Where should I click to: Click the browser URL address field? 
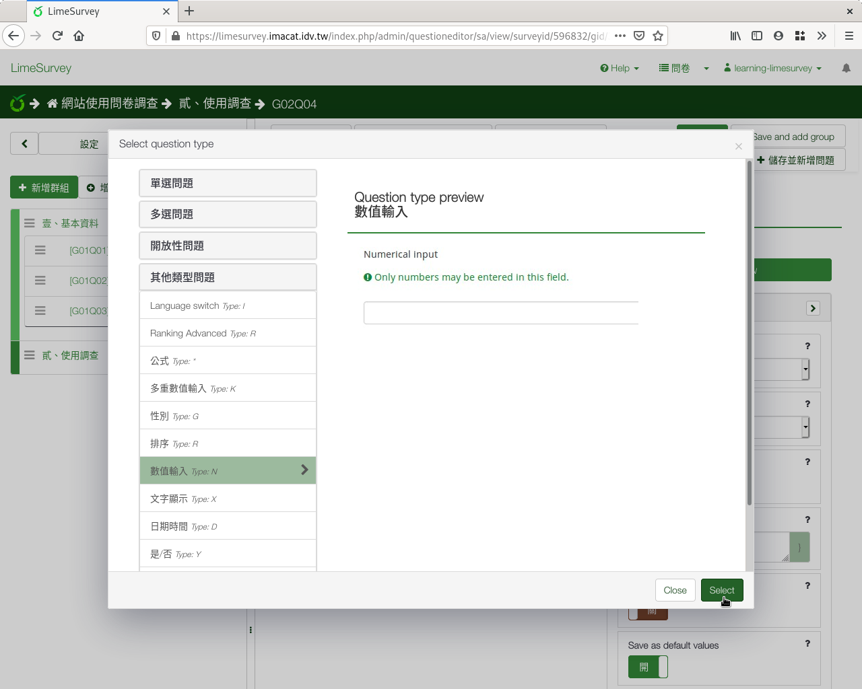(x=395, y=36)
